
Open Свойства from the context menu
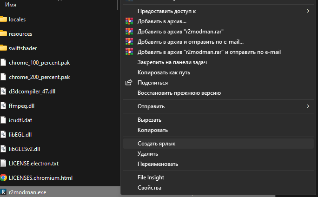click(x=149, y=188)
